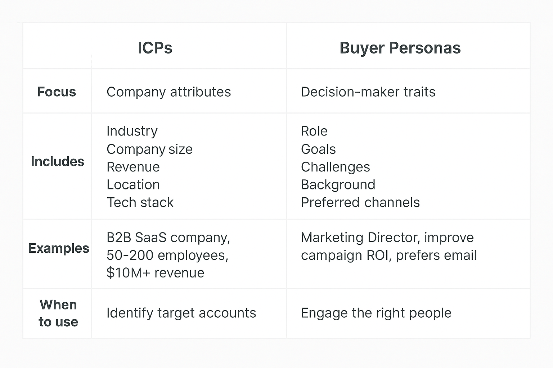Click the When to use row label
The width and height of the screenshot is (553, 368).
pos(58,313)
